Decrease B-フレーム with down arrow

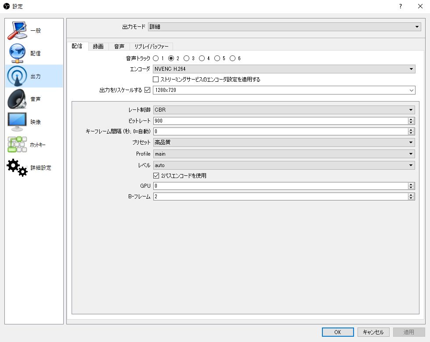[x=411, y=198]
